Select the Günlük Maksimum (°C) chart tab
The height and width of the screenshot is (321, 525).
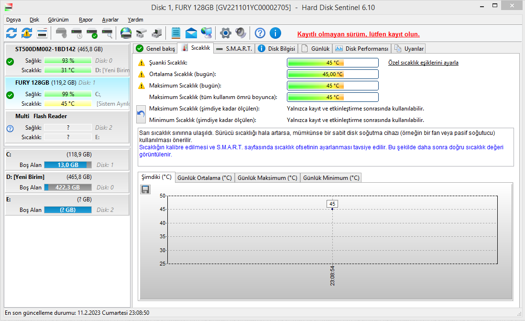pos(267,177)
